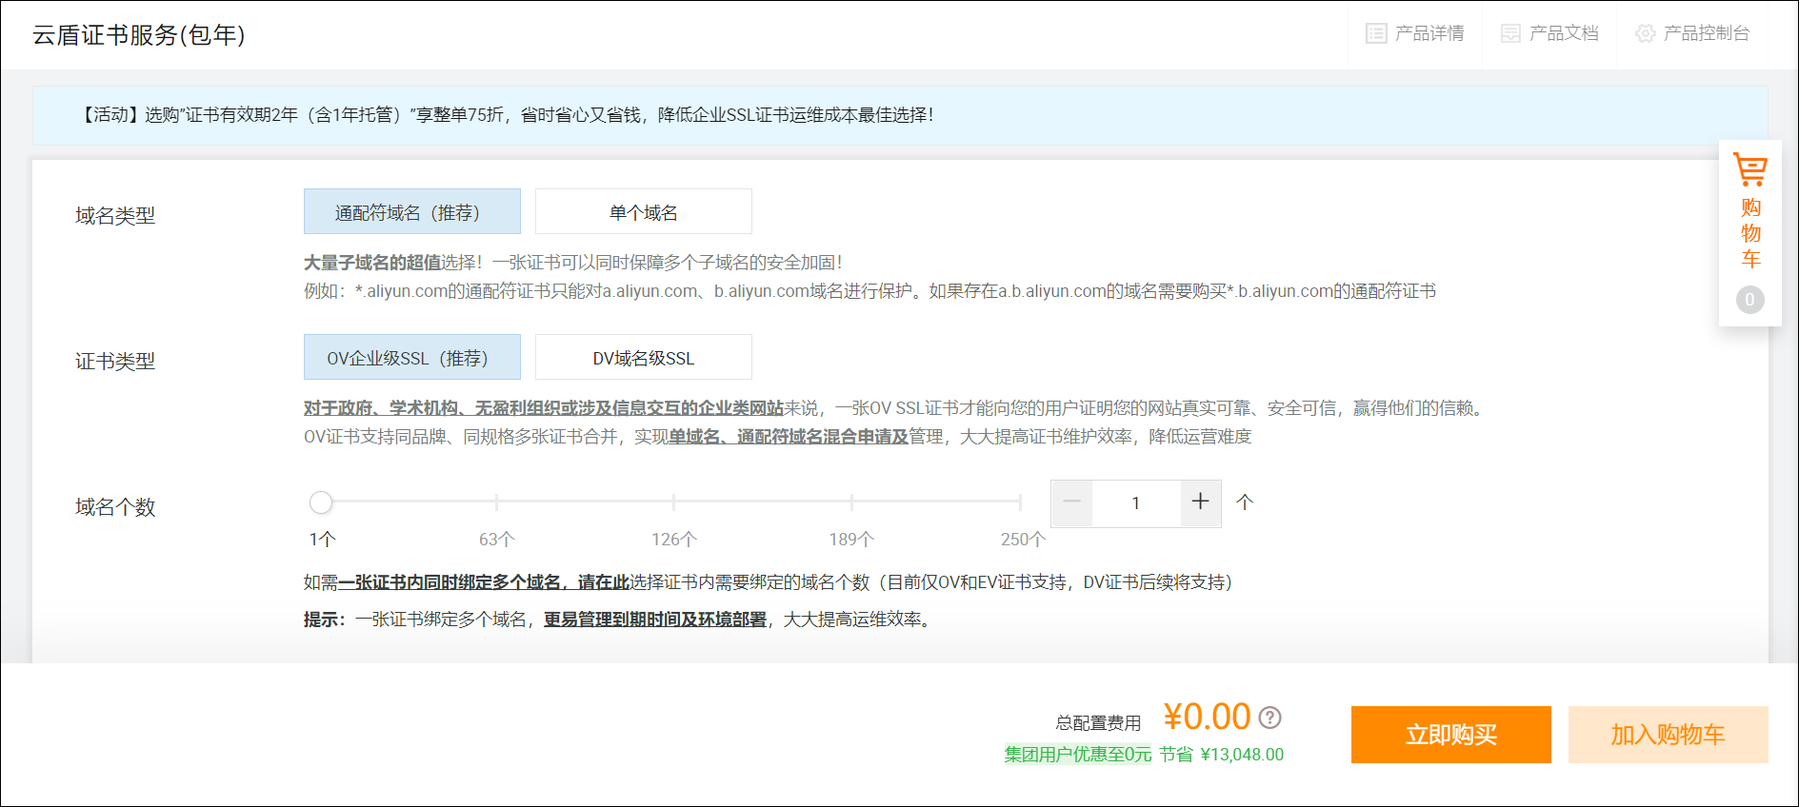
Task: Click the slider tick above 189个
Action: coord(851,502)
